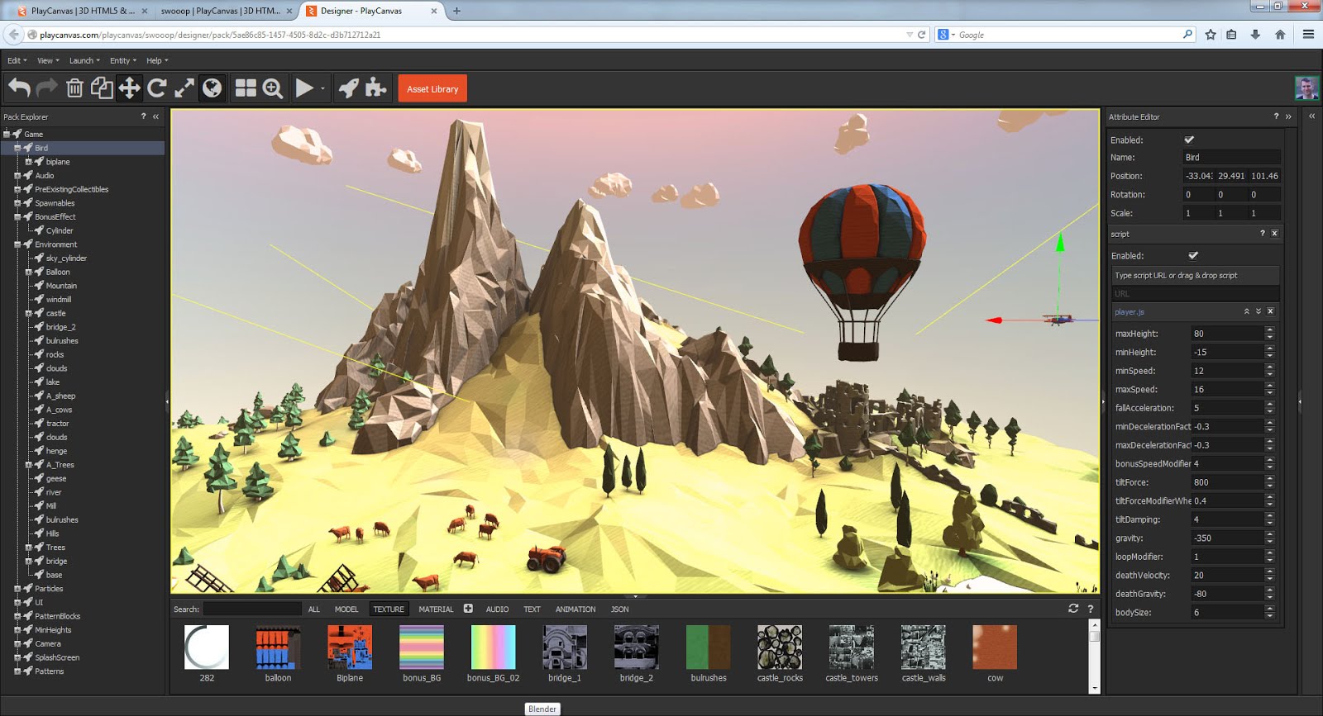This screenshot has height=716, width=1323.
Task: Open the Edit menu
Action: [17, 60]
